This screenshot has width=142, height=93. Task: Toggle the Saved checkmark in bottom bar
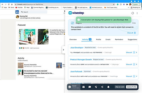coord(70,87)
